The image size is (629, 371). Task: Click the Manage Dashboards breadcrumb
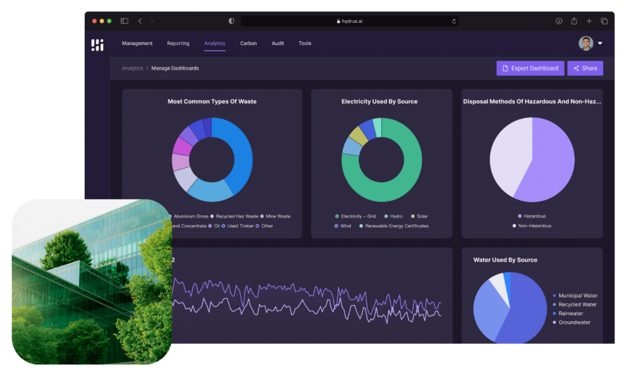pos(175,68)
